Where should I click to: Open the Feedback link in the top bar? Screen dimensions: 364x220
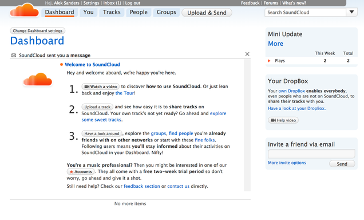(250, 3)
